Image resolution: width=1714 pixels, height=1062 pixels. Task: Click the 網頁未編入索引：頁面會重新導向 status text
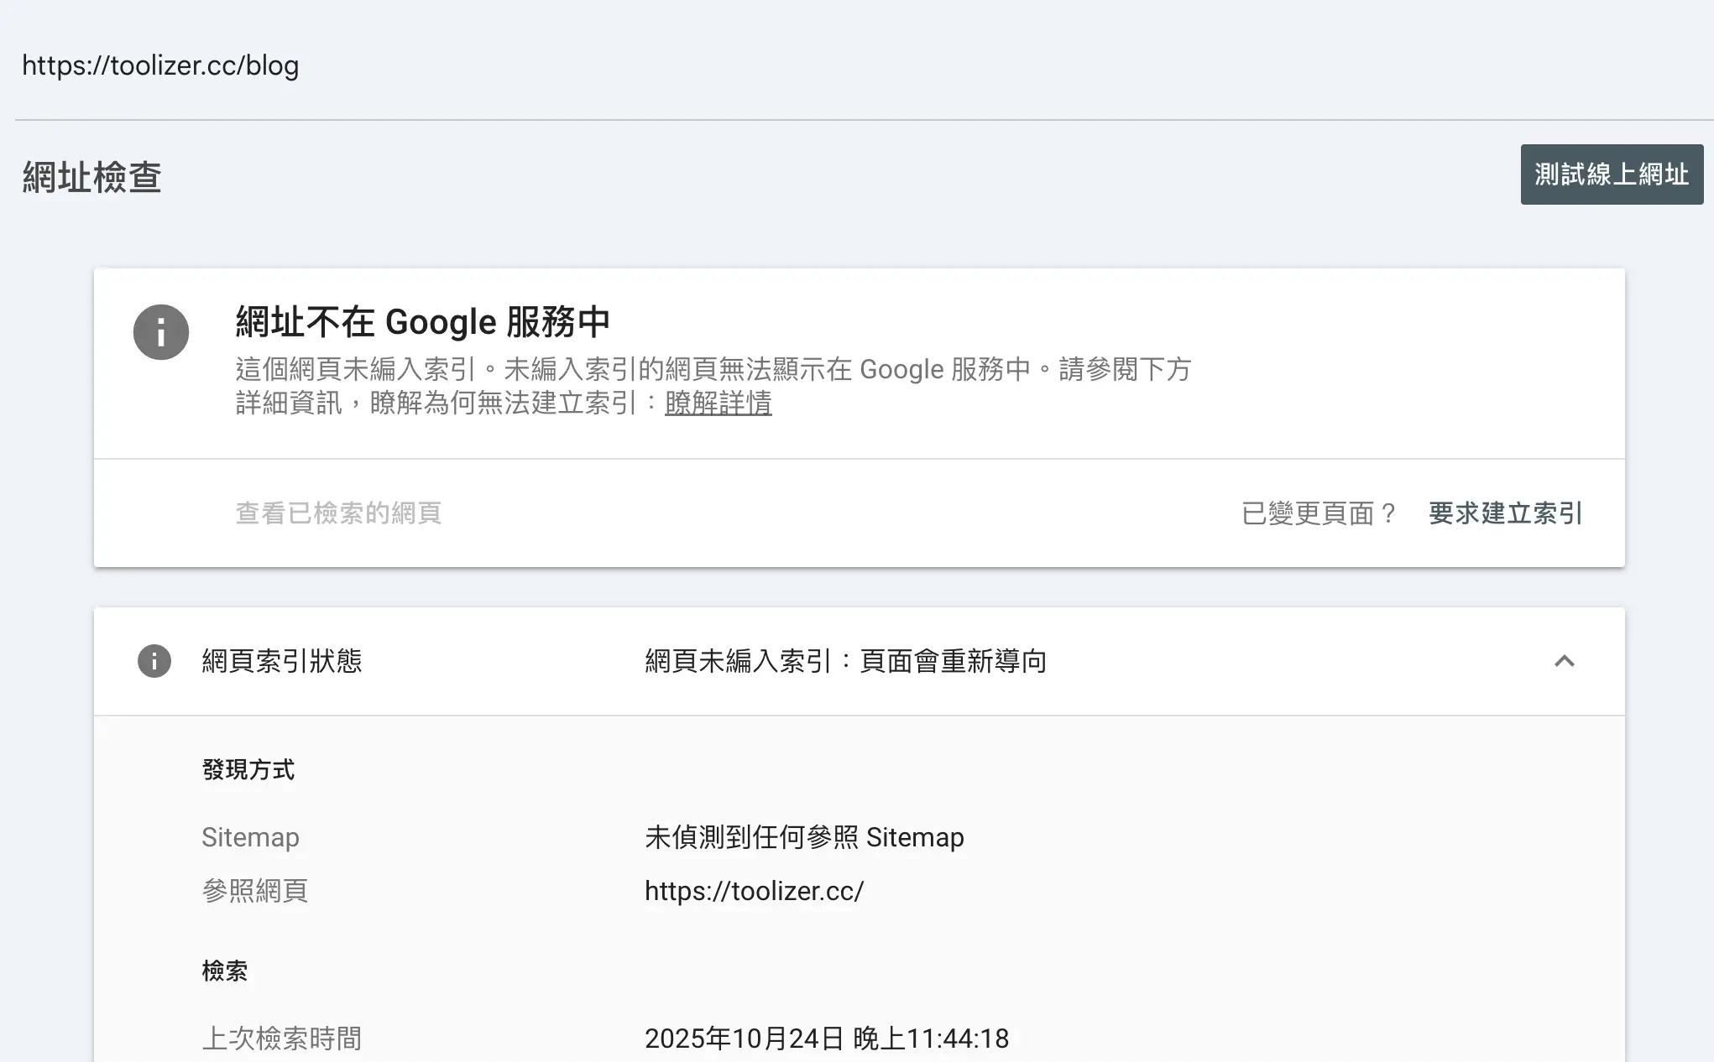pyautogui.click(x=846, y=661)
